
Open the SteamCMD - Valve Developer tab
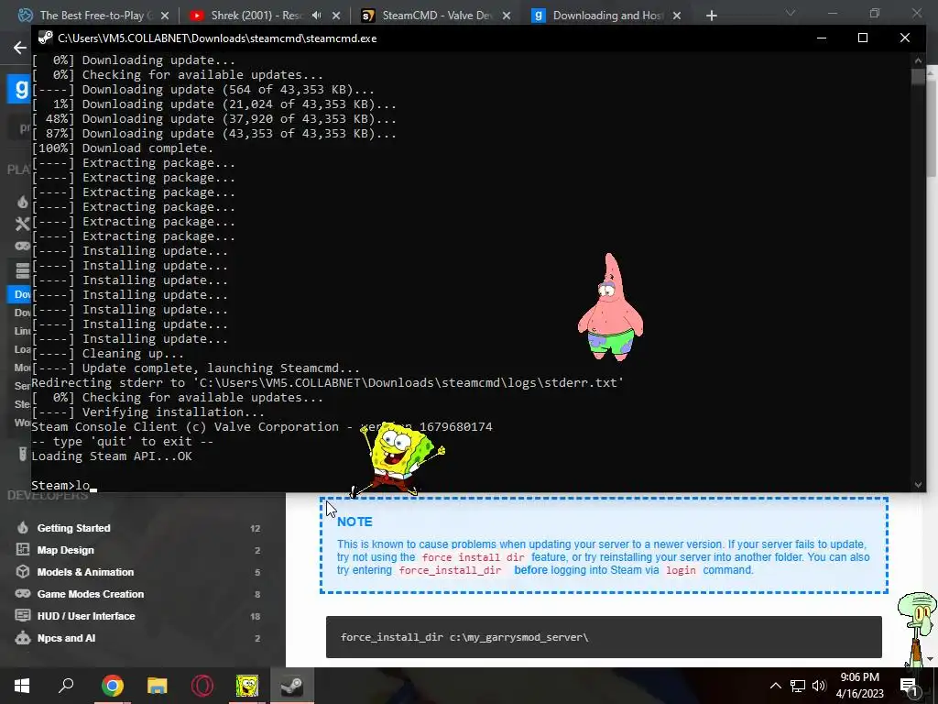(437, 16)
